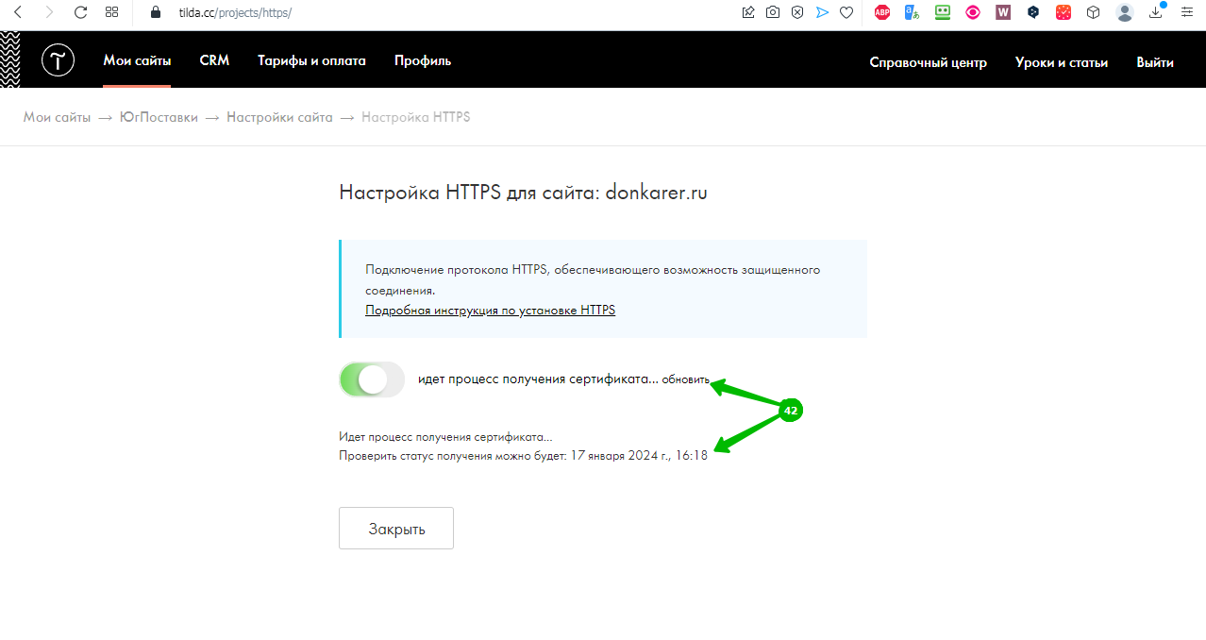Open Уроки и статьи
The width and height of the screenshot is (1206, 640).
1062,62
